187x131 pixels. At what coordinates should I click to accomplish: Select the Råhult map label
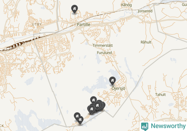pyautogui.click(x=146, y=42)
